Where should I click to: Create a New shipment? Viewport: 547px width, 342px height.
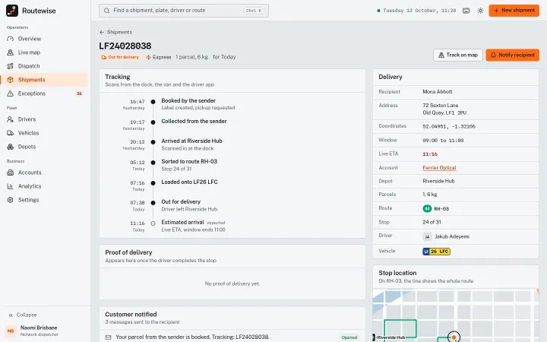pos(514,11)
